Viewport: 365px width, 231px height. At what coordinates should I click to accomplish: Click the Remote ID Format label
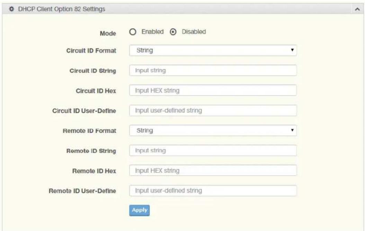coord(89,131)
